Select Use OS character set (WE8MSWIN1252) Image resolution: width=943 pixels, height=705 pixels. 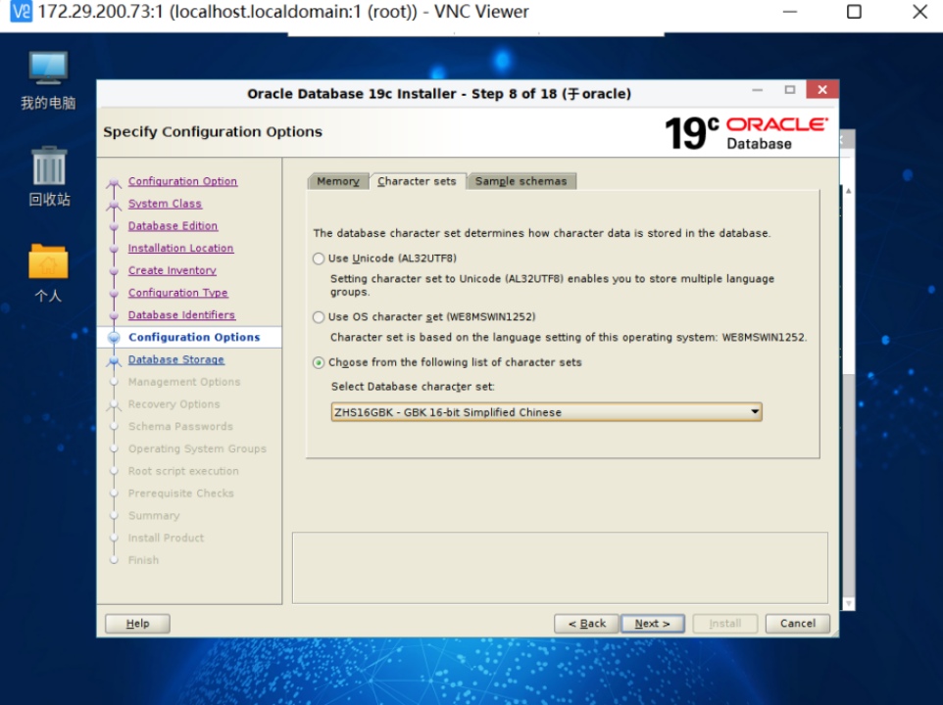pyautogui.click(x=318, y=315)
